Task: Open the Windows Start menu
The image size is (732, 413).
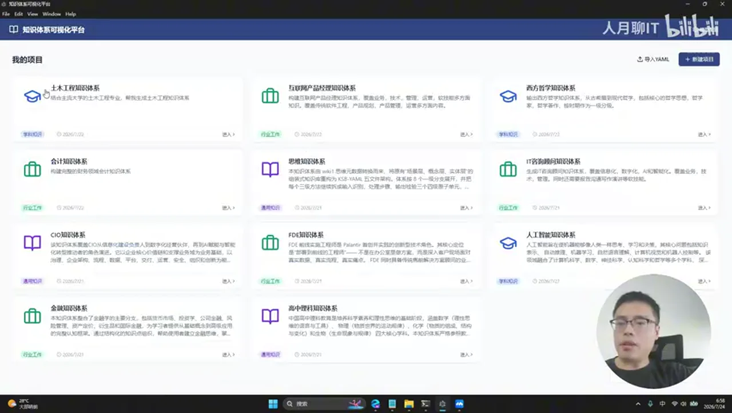Action: point(273,403)
